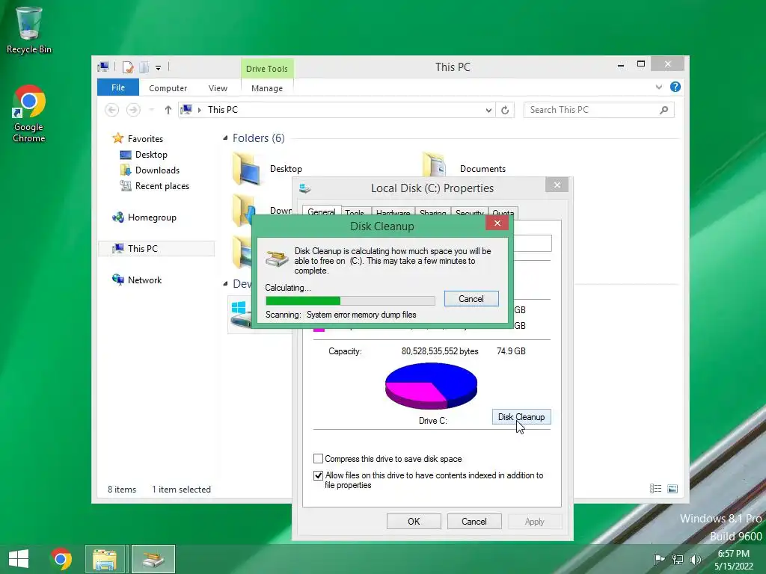Launch Google Chrome from the desktop shortcut
Viewport: 766px width, 574px height.
pyautogui.click(x=28, y=114)
